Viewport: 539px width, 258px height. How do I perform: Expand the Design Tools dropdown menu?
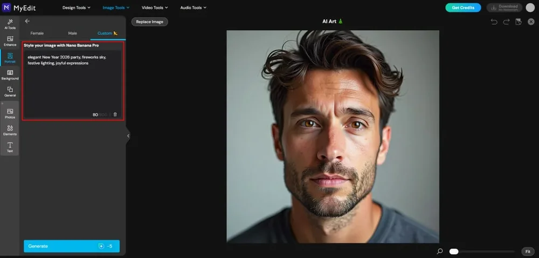(x=78, y=8)
